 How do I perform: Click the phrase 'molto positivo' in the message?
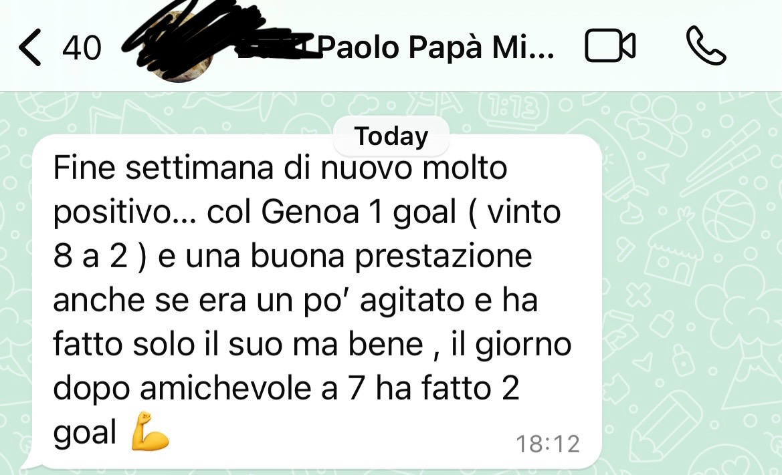coord(465,168)
